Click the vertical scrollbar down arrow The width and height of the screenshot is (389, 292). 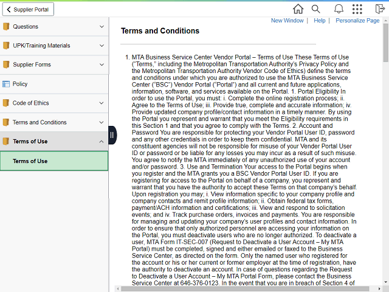point(386,282)
